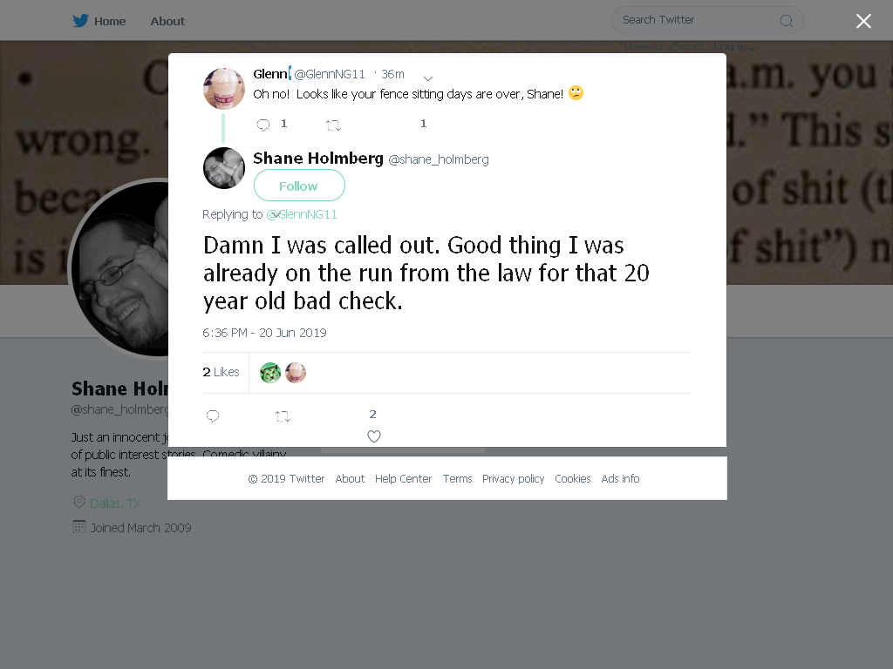Screen dimensions: 893x669
Task: Open the dropdown chevron on Glenn's tweet
Action: click(428, 78)
